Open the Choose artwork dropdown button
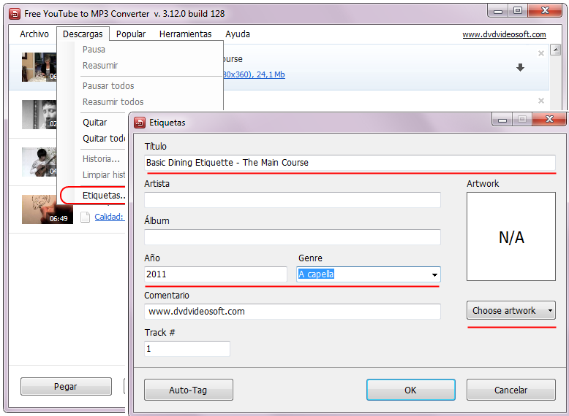The image size is (569, 416). coord(510,311)
